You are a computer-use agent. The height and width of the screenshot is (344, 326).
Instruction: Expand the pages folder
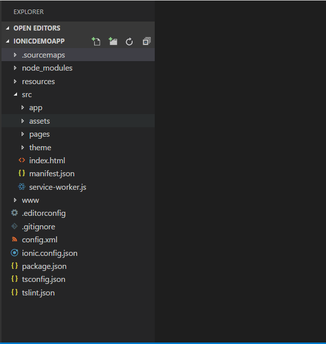pos(78,134)
